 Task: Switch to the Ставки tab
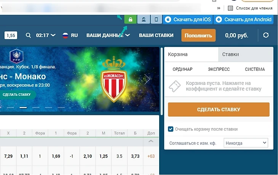pos(246,54)
